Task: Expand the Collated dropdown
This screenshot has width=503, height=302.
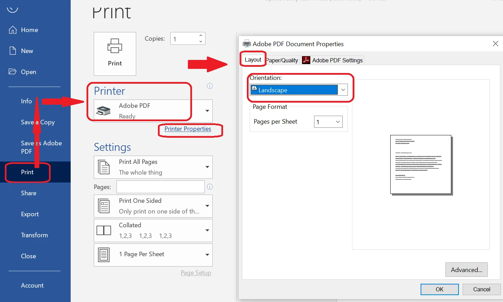Action: [207, 230]
